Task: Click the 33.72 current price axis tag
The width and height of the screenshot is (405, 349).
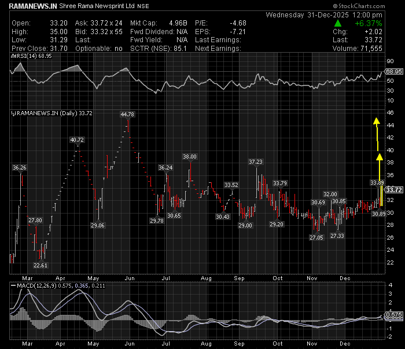Action: [394, 190]
